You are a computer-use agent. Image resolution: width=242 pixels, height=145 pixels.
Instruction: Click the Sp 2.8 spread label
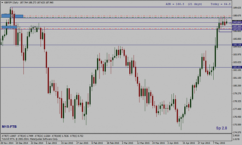221,128
